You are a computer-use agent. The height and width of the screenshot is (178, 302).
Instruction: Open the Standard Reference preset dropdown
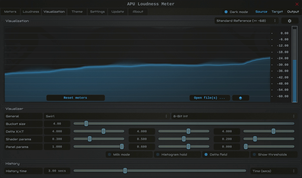(246, 21)
